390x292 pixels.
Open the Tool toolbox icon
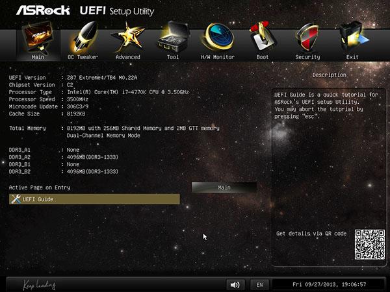(x=173, y=37)
